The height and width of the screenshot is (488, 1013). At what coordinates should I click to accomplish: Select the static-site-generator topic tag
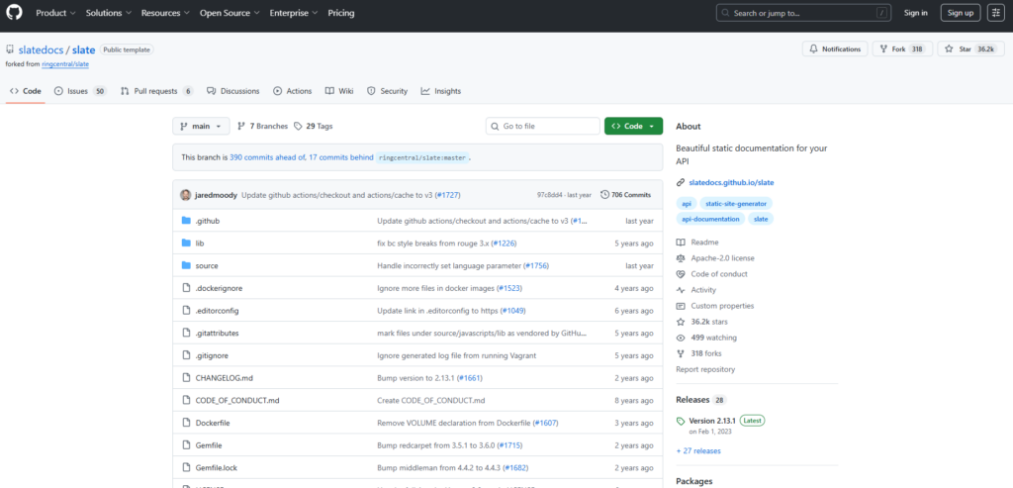tap(737, 203)
